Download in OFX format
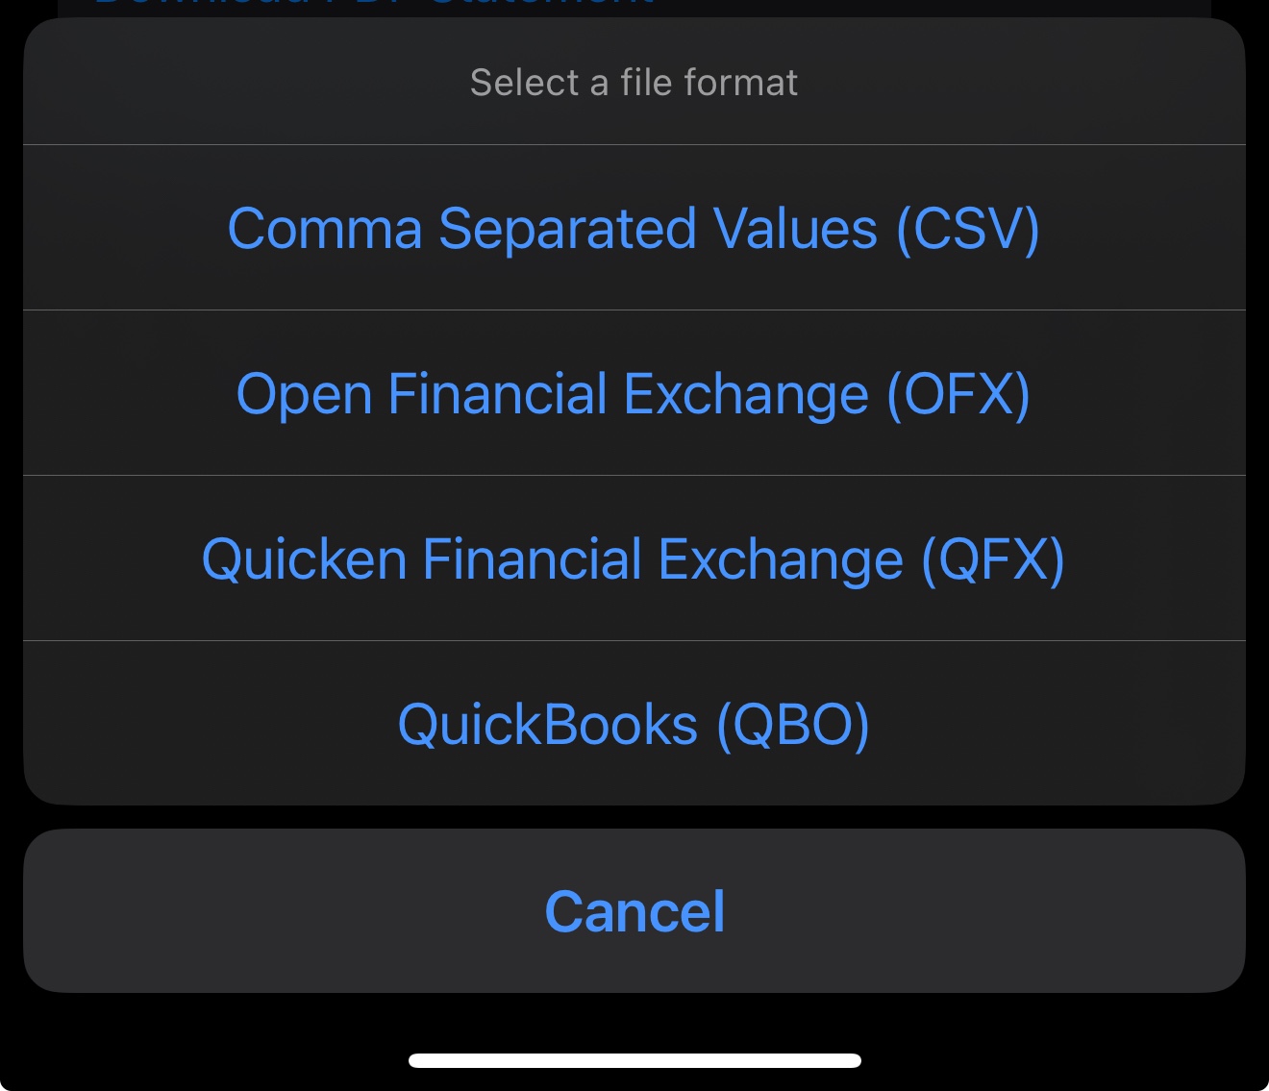1269x1091 pixels. click(634, 394)
